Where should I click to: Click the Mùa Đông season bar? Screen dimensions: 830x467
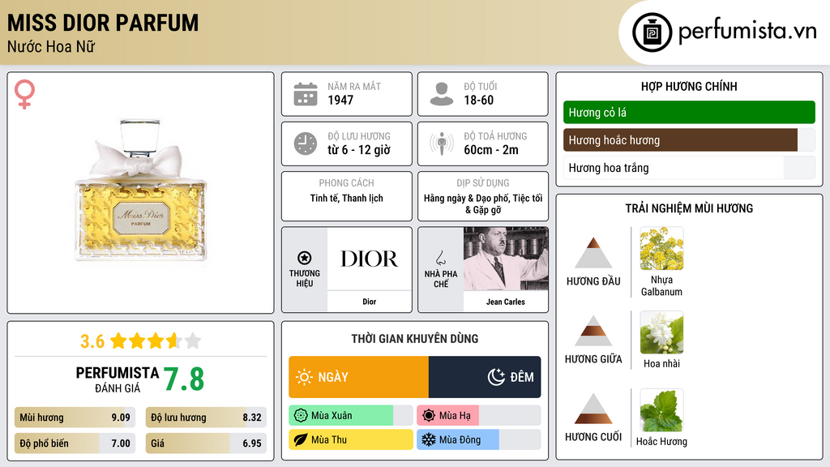[x=478, y=440]
